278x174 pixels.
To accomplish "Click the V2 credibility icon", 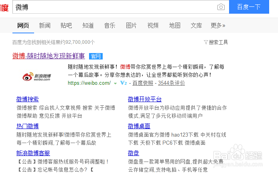I will tap(124, 83).
